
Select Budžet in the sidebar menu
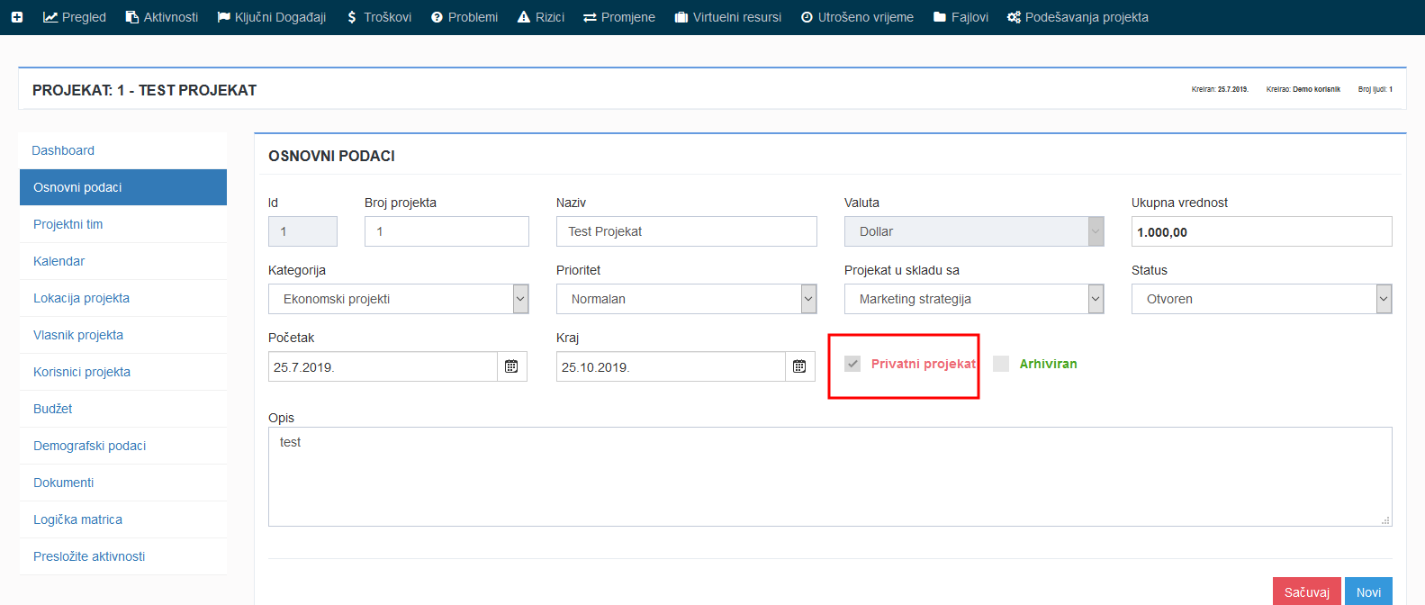point(53,409)
